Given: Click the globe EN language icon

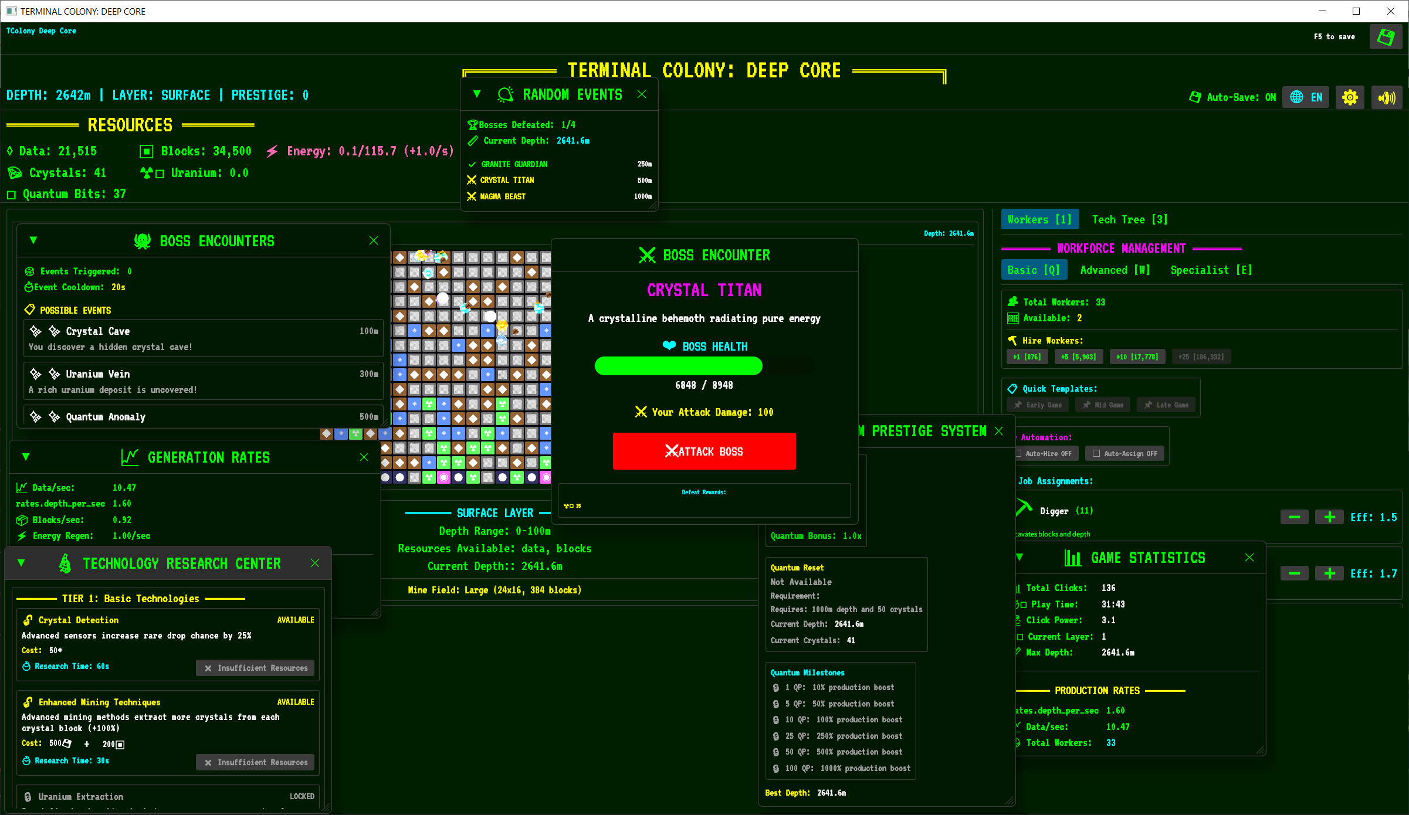Looking at the screenshot, I should (x=1306, y=97).
